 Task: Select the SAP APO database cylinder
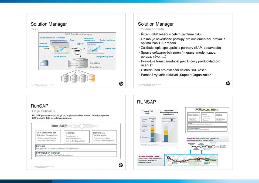(83, 78)
